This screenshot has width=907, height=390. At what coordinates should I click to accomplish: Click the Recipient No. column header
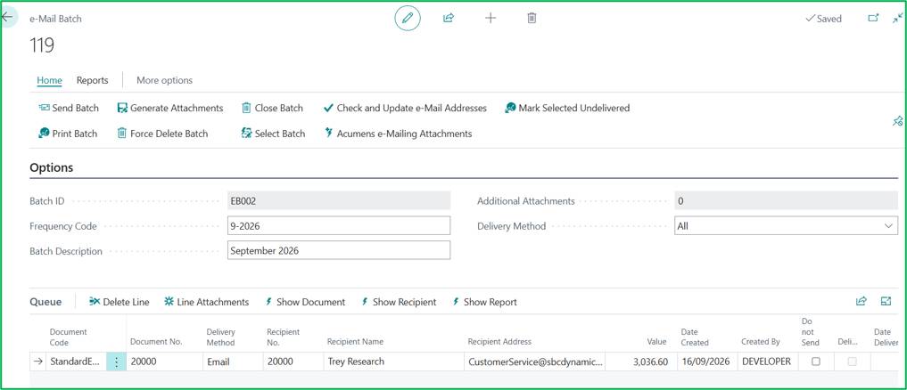tap(284, 337)
